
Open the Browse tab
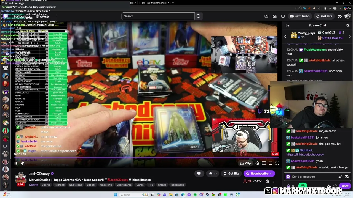point(42,16)
